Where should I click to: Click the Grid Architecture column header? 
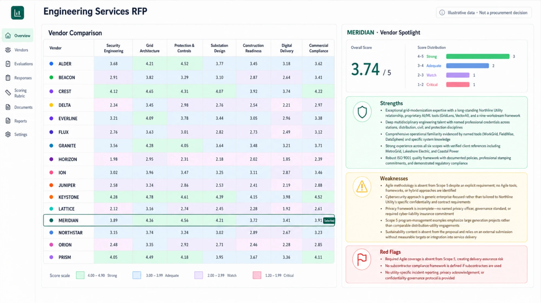click(150, 48)
